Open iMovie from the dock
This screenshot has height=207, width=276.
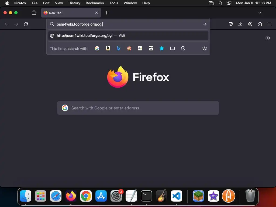coord(213,196)
